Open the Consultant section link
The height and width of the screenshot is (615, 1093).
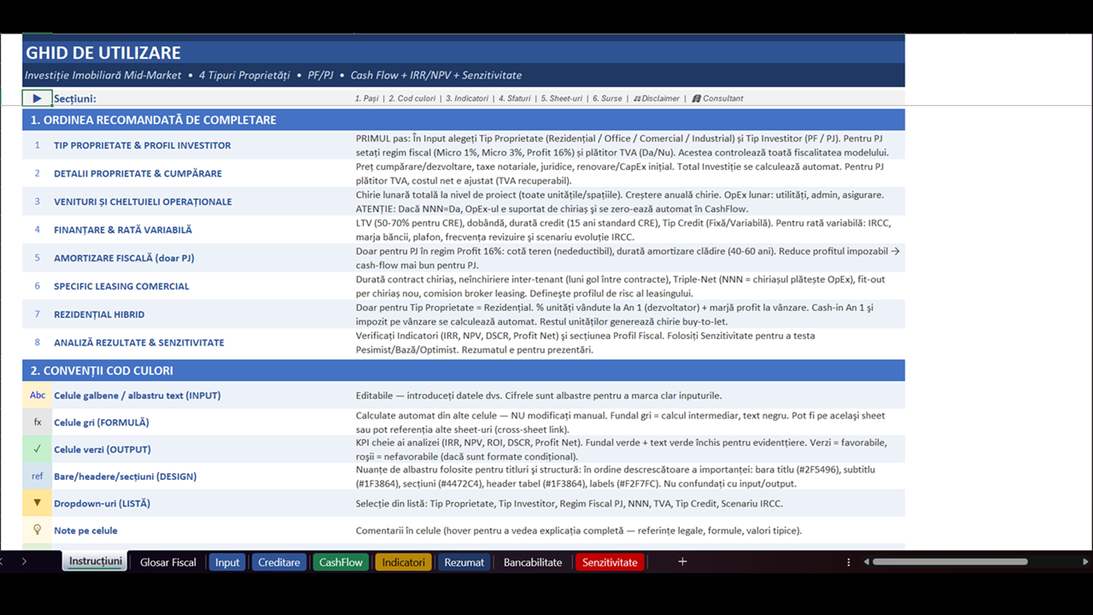tap(717, 98)
